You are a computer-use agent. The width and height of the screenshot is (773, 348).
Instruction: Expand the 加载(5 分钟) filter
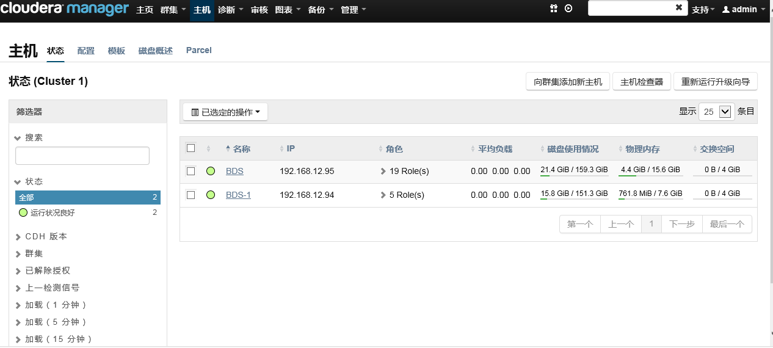pyautogui.click(x=52, y=322)
